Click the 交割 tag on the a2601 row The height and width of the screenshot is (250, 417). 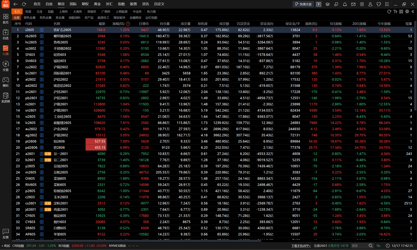pyautogui.click(x=48, y=154)
